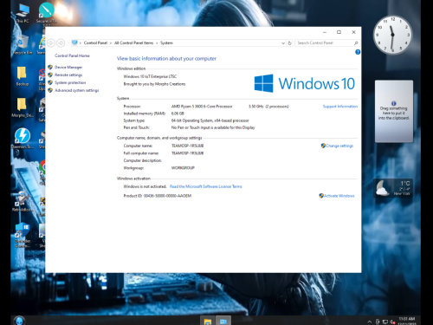Expand chevron after Control Panel breadcrumb

pos(111,43)
